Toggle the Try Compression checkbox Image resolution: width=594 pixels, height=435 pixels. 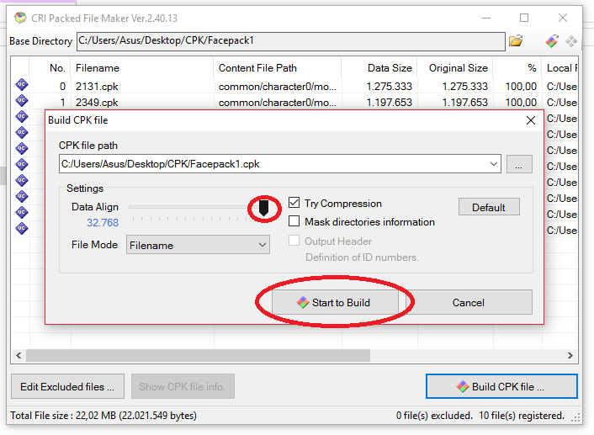coord(294,203)
